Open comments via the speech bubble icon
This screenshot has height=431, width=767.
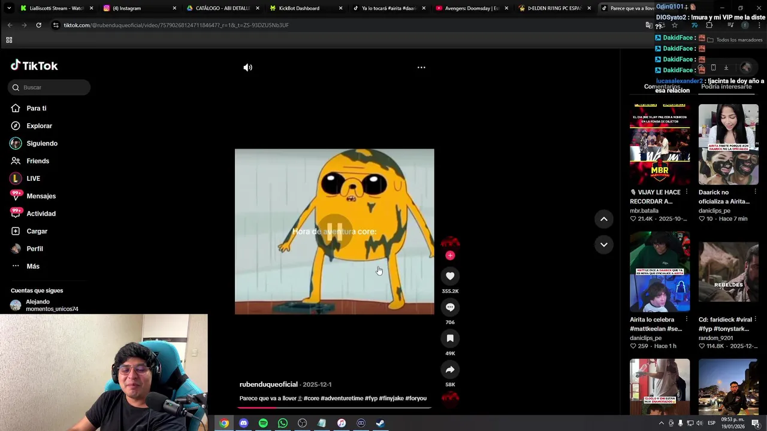pyautogui.click(x=450, y=307)
